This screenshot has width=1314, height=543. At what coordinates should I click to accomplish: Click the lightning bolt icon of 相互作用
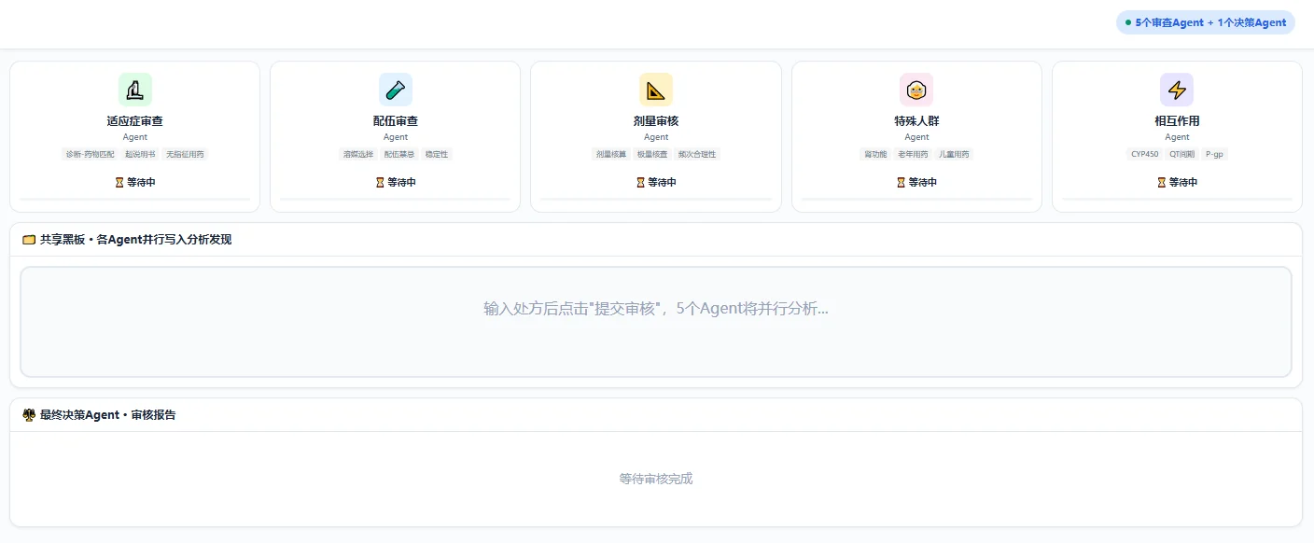pos(1177,90)
